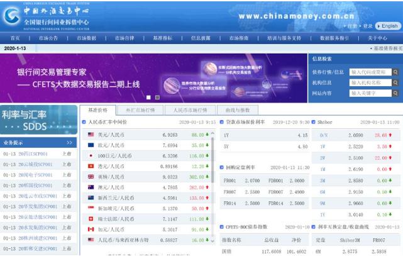Click the search icon beside 债券行情/信息 field
Screen dimensions: 403x256
pyautogui.click(x=395, y=72)
